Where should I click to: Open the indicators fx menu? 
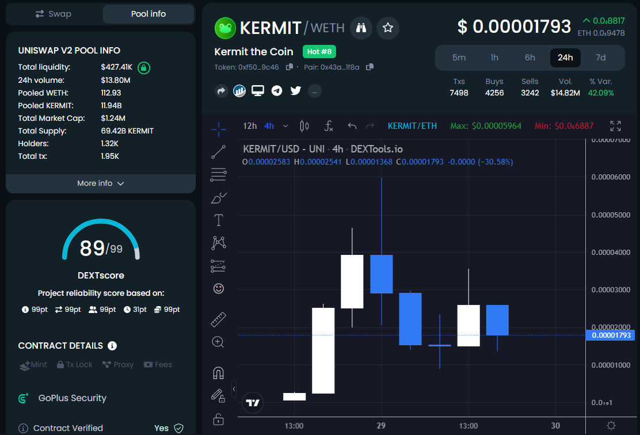coord(329,126)
